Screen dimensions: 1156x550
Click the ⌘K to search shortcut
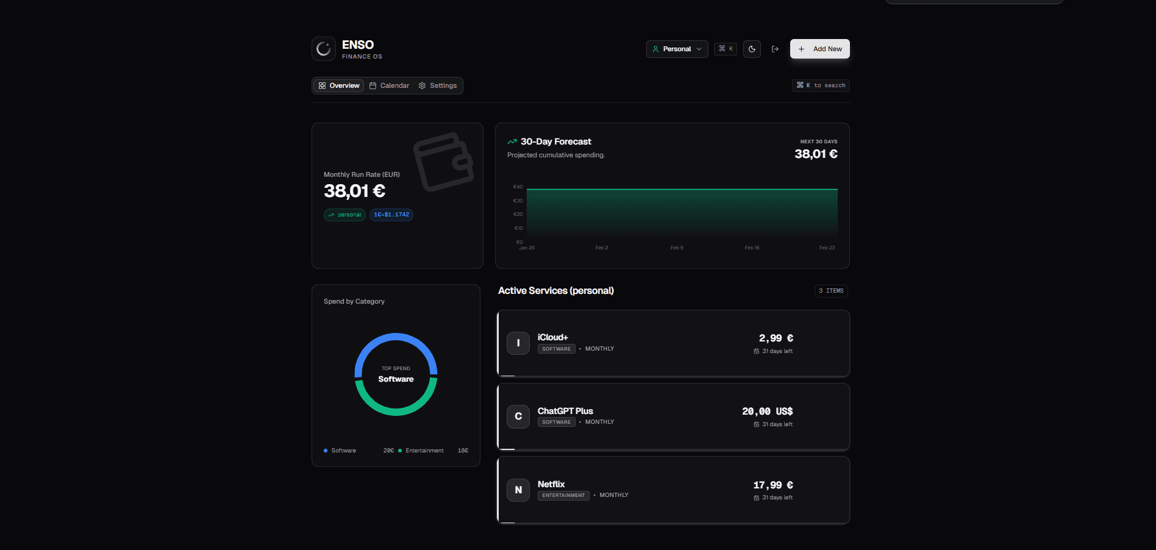(821, 85)
